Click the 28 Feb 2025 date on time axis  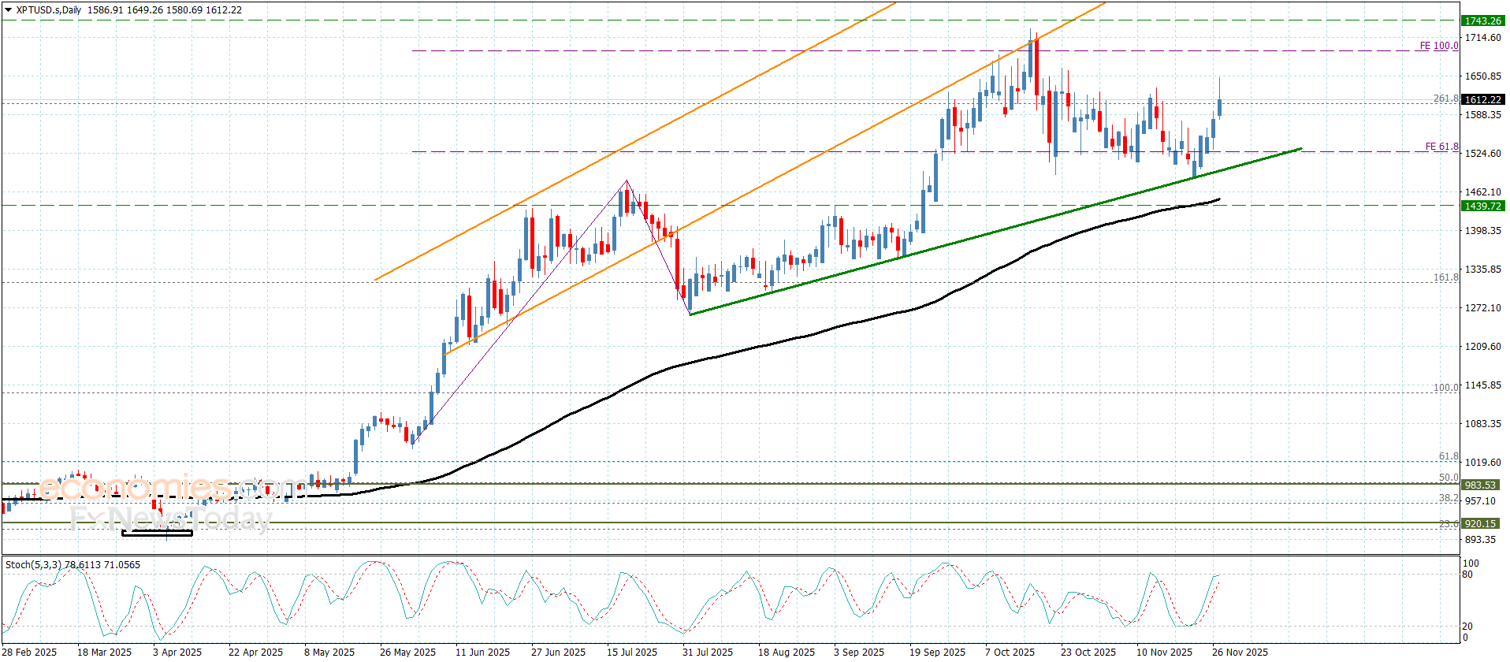(x=30, y=652)
